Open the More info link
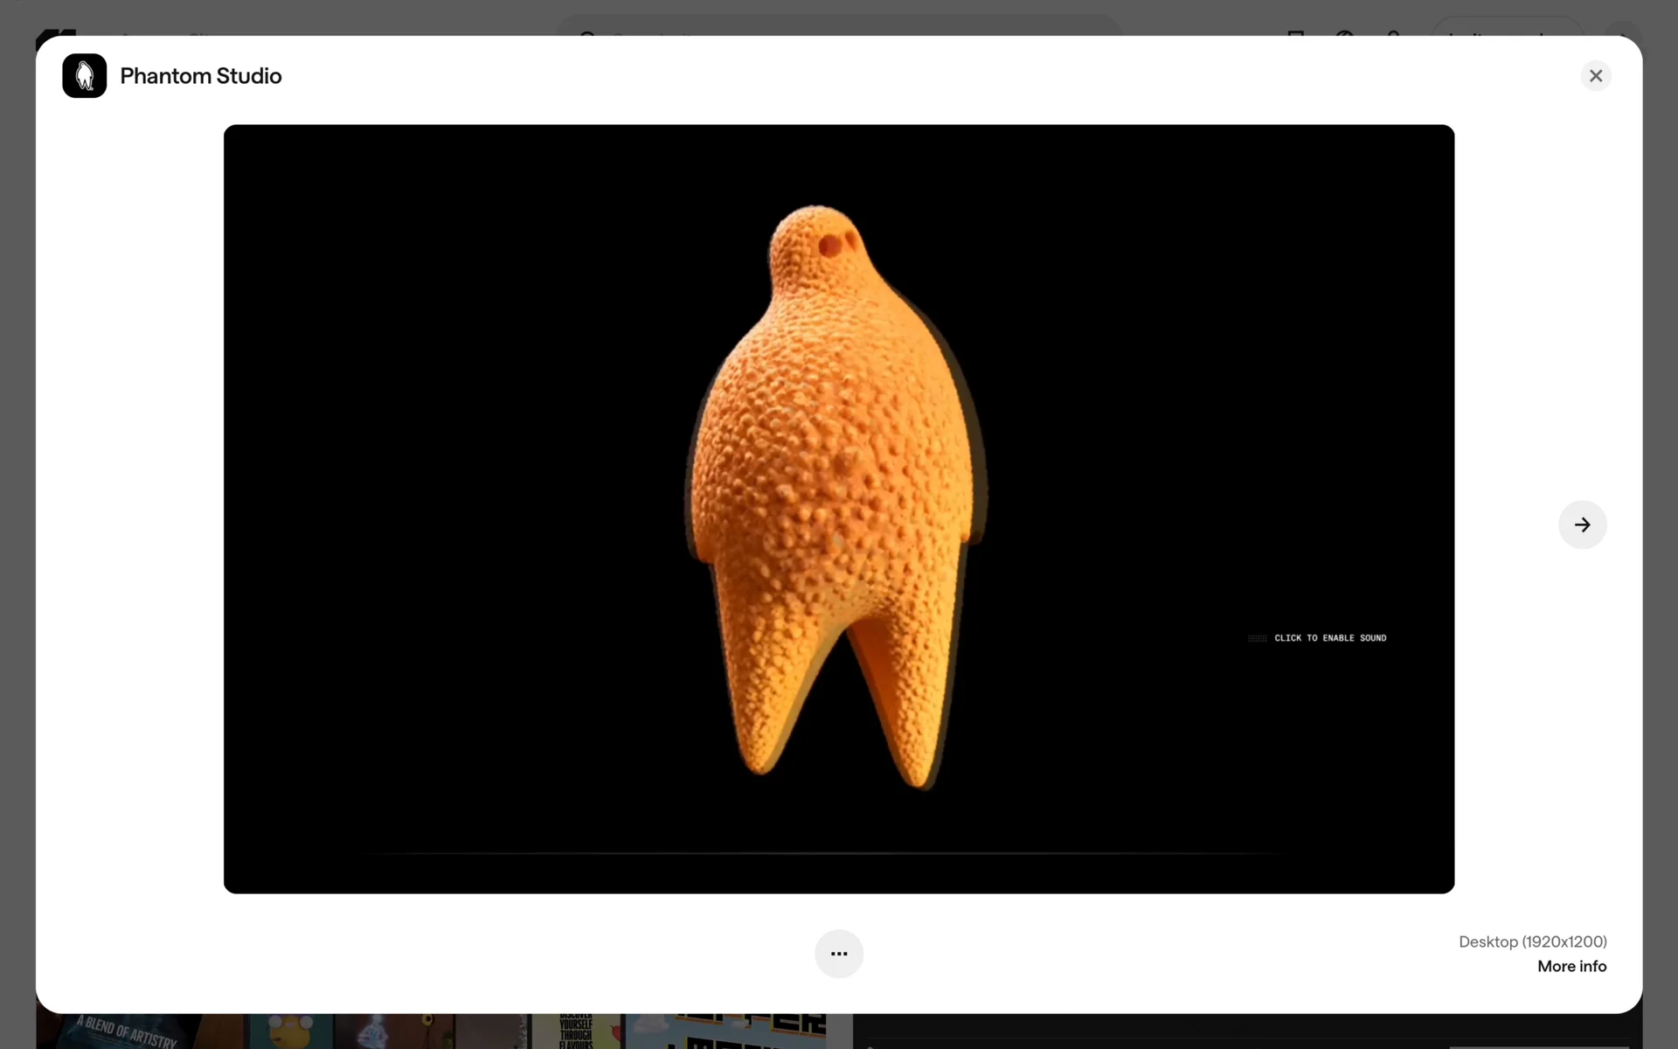This screenshot has width=1678, height=1049. [1571, 966]
